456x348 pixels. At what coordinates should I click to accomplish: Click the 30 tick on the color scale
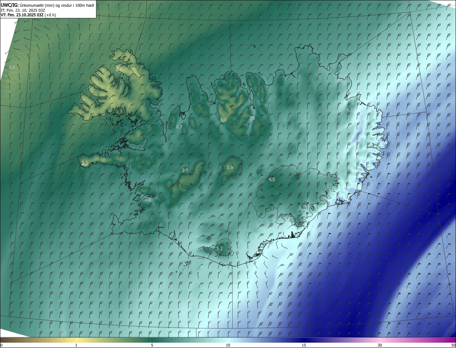(380, 345)
